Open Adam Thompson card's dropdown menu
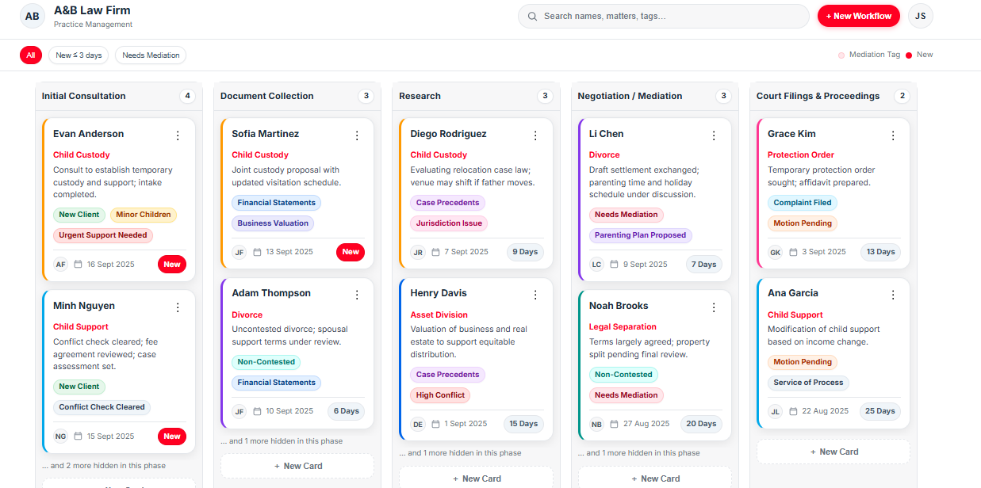The width and height of the screenshot is (981, 488). click(x=357, y=295)
